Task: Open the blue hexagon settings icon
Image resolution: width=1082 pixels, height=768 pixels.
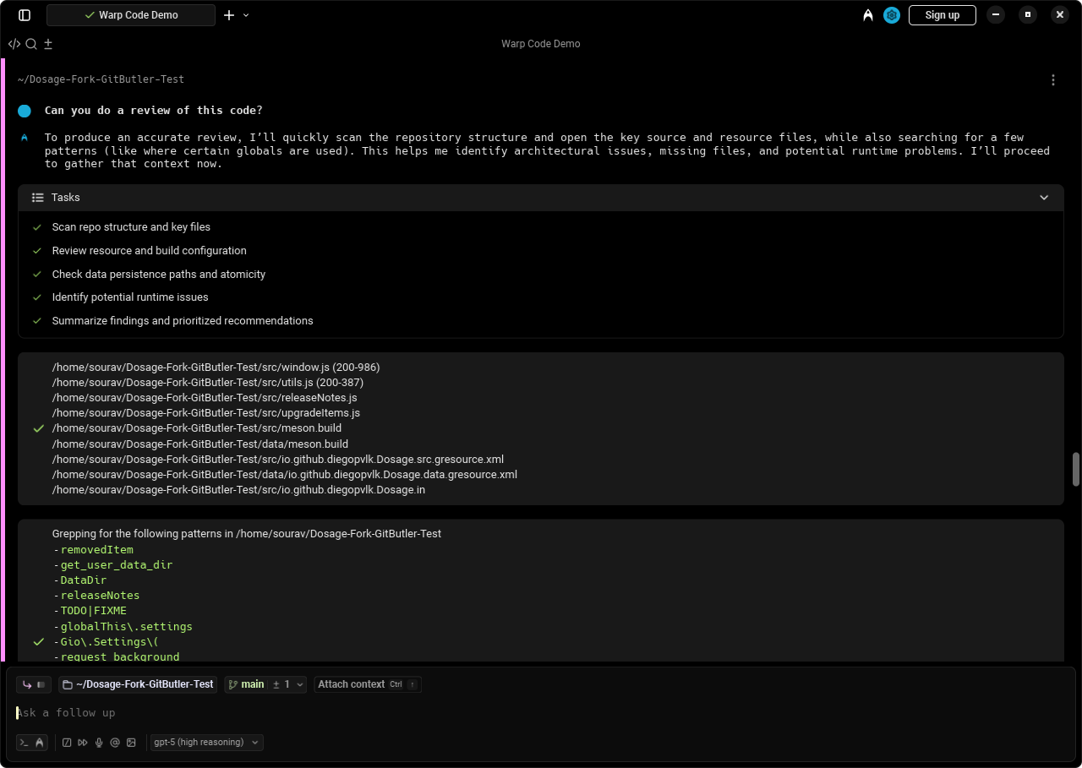Action: 892,15
